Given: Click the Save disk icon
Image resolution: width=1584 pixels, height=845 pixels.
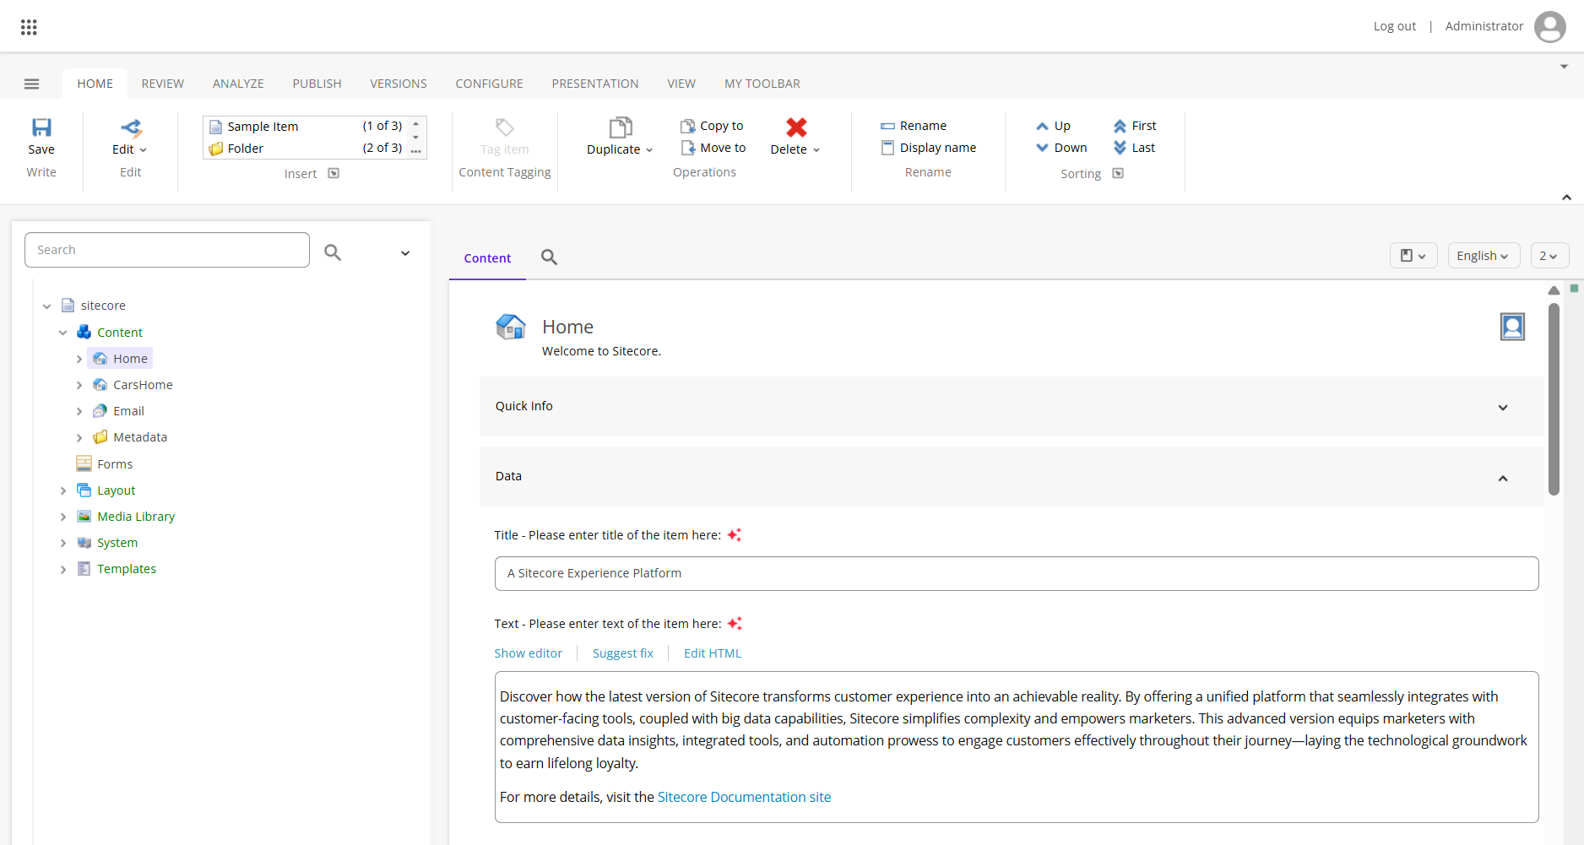Looking at the screenshot, I should 41,127.
